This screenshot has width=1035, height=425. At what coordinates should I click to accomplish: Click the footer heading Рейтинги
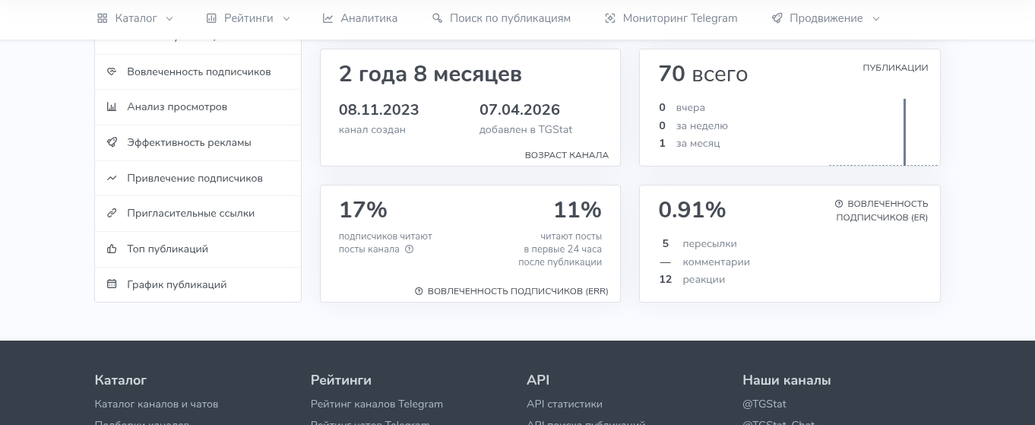(x=341, y=380)
